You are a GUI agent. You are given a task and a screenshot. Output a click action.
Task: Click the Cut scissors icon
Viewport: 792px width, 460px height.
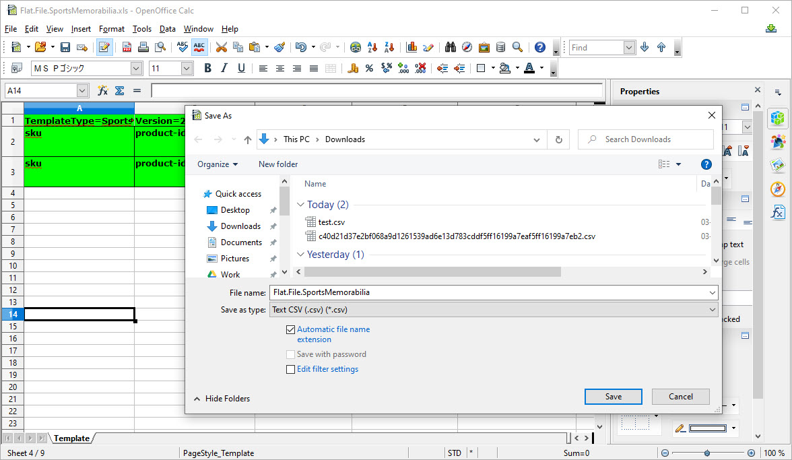pos(221,47)
